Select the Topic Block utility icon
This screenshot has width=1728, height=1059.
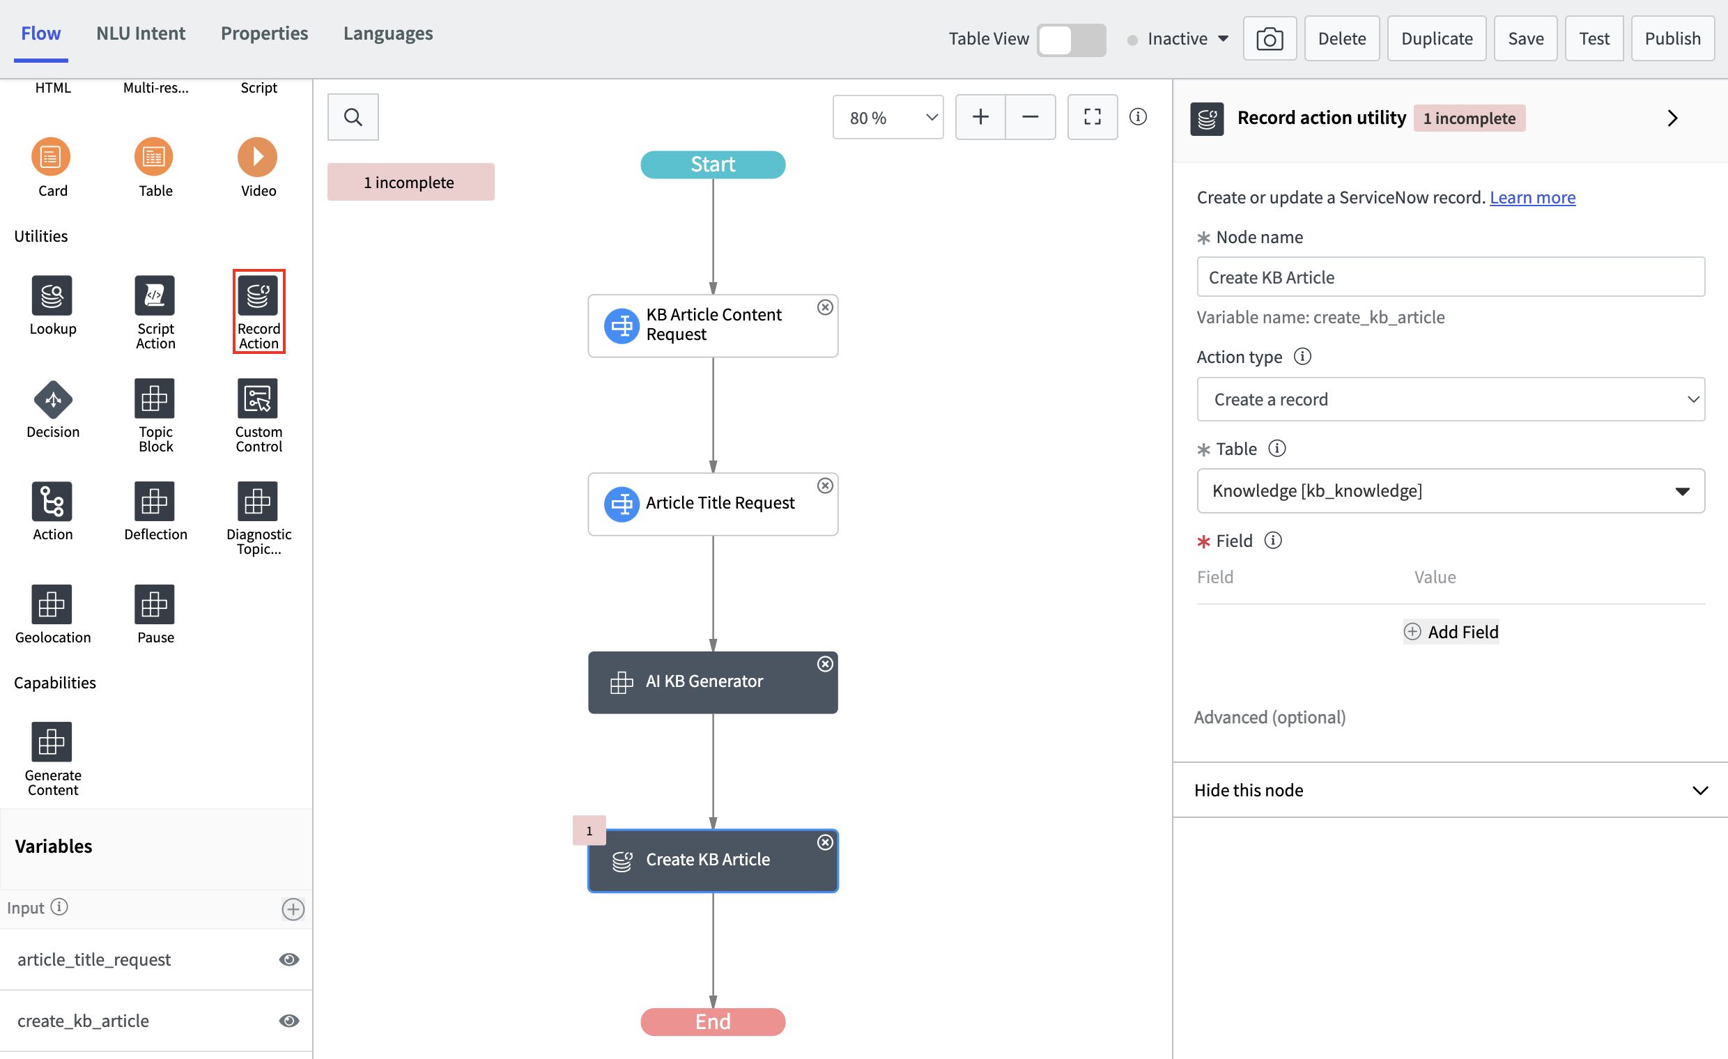click(x=155, y=399)
